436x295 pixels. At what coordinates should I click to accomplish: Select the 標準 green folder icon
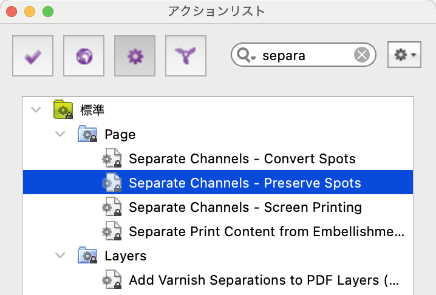click(x=63, y=109)
